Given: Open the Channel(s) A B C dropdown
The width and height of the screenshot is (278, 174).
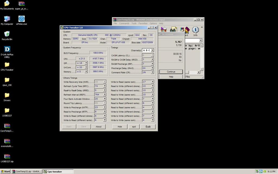Looking at the screenshot, I should click(152, 50).
